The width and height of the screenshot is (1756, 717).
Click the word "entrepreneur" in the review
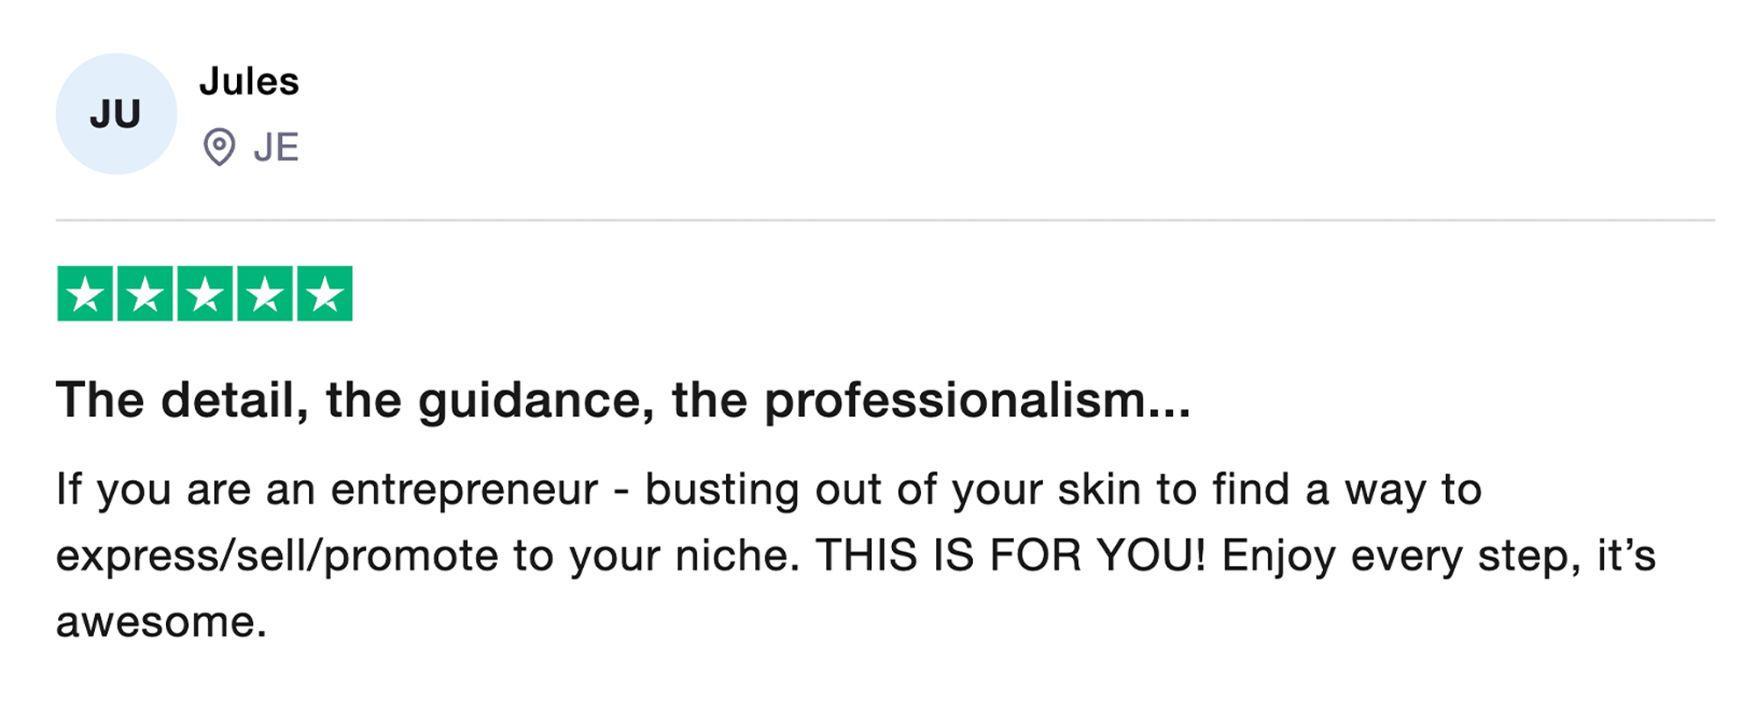pos(464,490)
